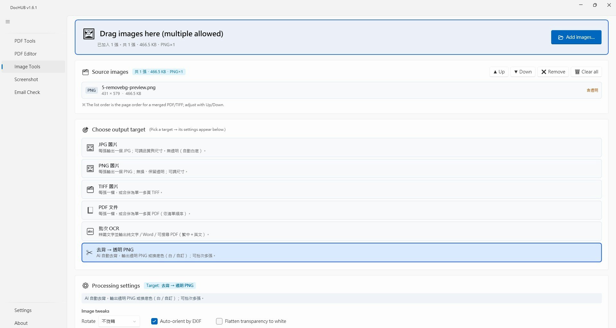The image size is (616, 328).
Task: Click the 含透明 tag on source row
Action: coord(592,90)
